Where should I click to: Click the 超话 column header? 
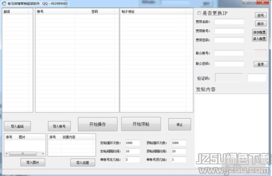(x=16, y=12)
